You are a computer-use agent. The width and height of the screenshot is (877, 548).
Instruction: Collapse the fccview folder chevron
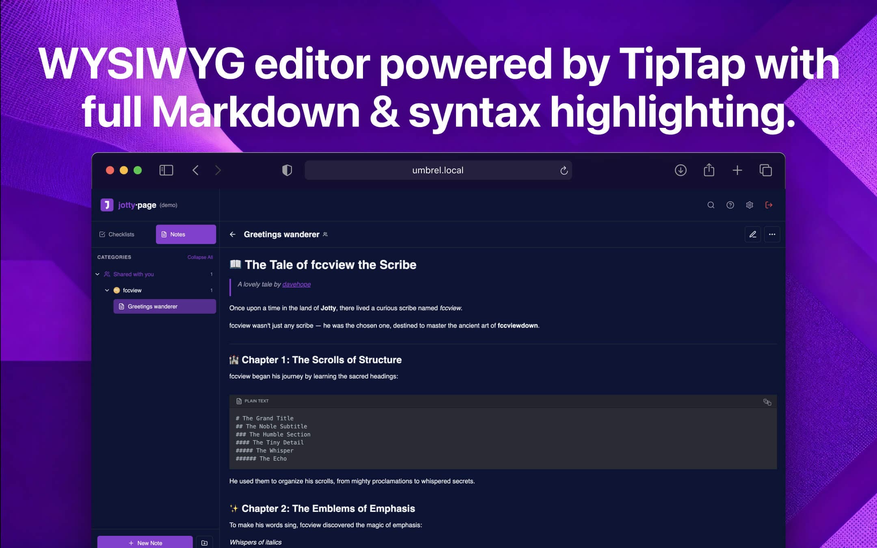(x=107, y=290)
